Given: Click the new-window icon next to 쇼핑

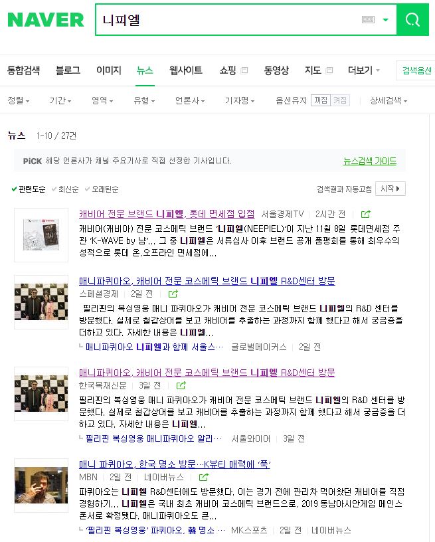Looking at the screenshot, I should [244, 70].
